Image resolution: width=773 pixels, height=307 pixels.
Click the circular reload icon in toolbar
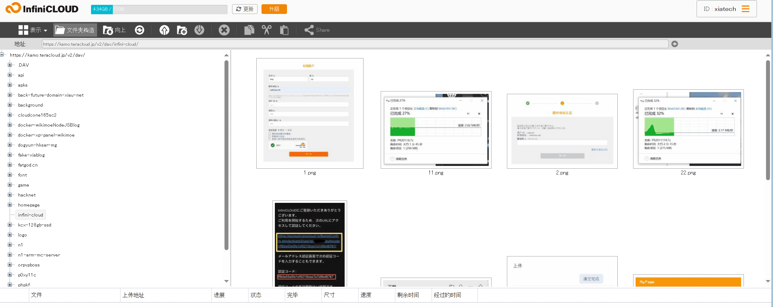[x=140, y=30]
